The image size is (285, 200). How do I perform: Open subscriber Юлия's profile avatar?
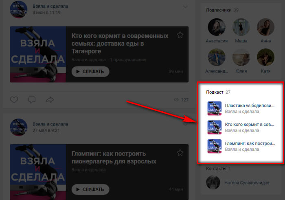point(241,57)
